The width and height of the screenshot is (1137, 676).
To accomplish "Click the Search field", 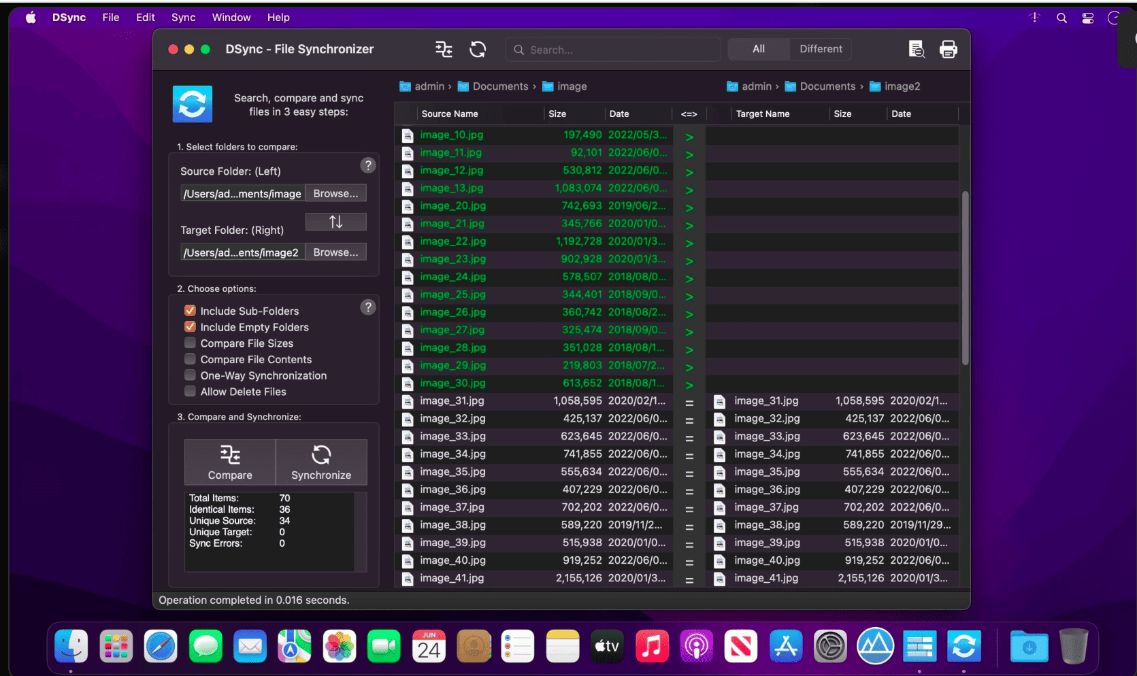I will click(613, 50).
